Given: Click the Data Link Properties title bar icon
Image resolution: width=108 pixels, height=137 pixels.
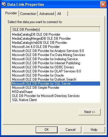Looking at the screenshot, I should (x=4, y=4).
